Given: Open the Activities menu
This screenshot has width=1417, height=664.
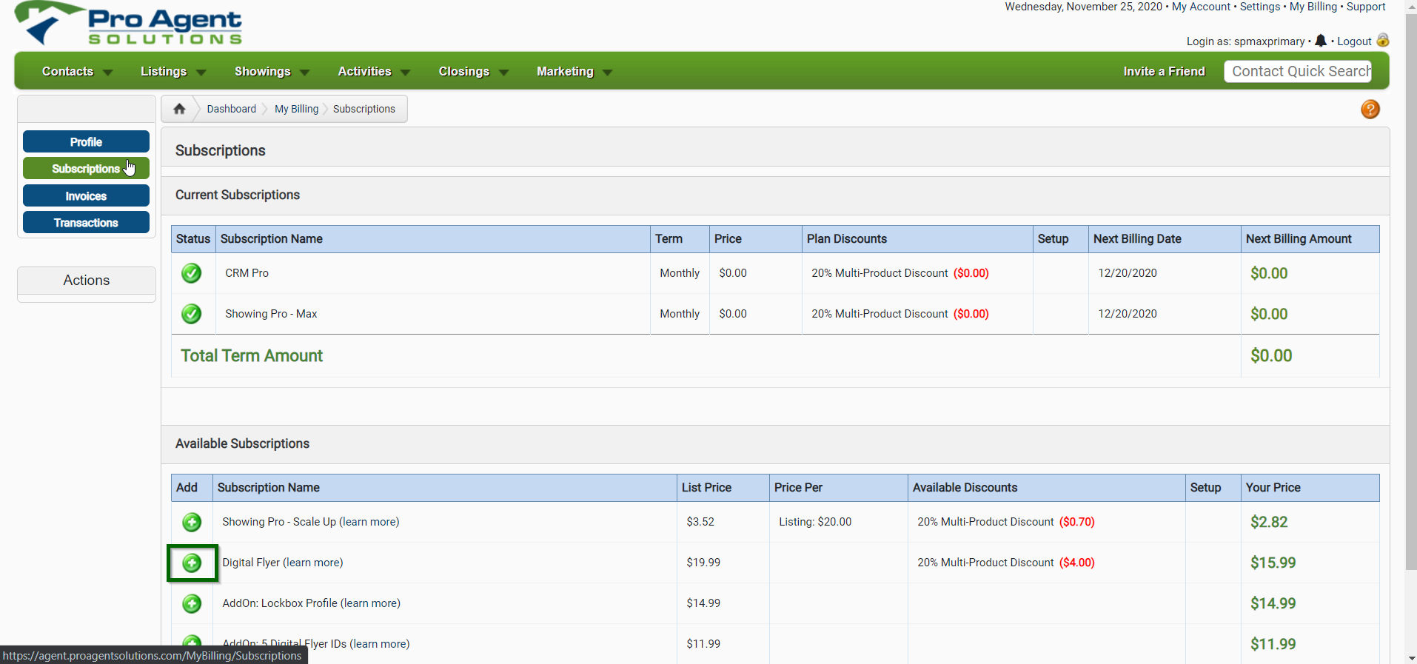Looking at the screenshot, I should click(x=364, y=71).
